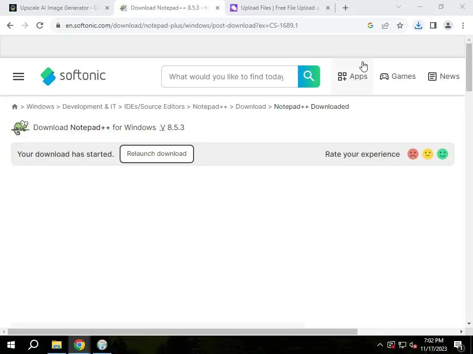Reload the current page

[x=40, y=26]
